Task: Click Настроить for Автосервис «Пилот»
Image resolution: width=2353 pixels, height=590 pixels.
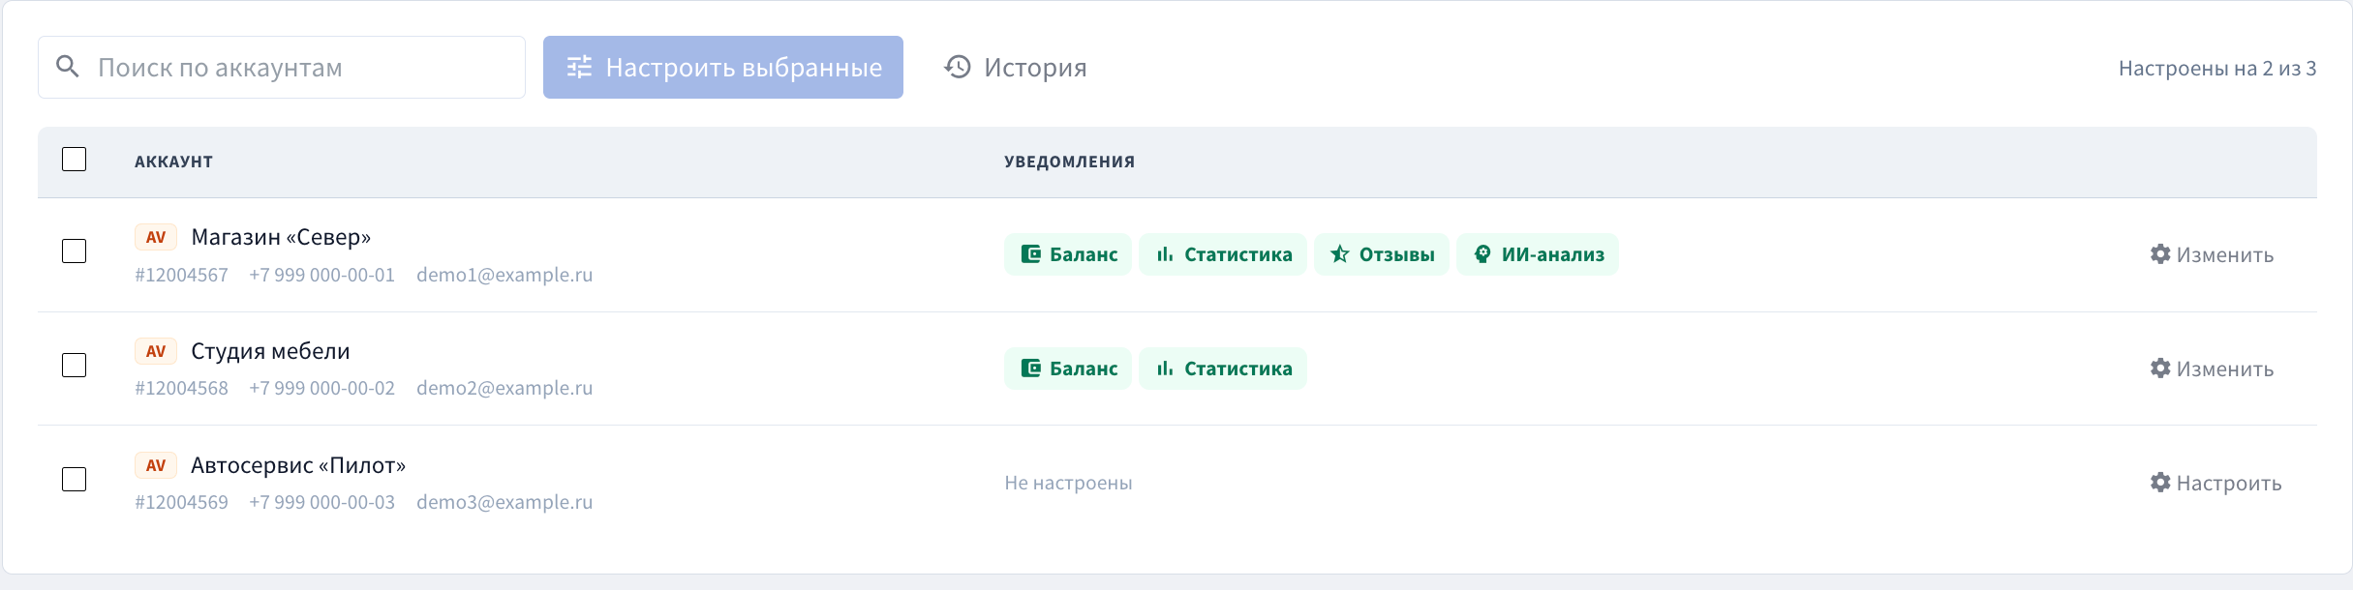Action: click(x=2215, y=483)
